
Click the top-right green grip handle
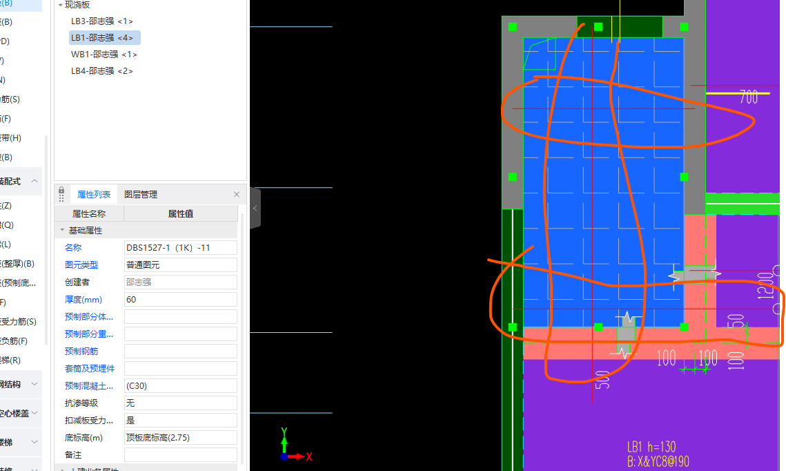[684, 26]
